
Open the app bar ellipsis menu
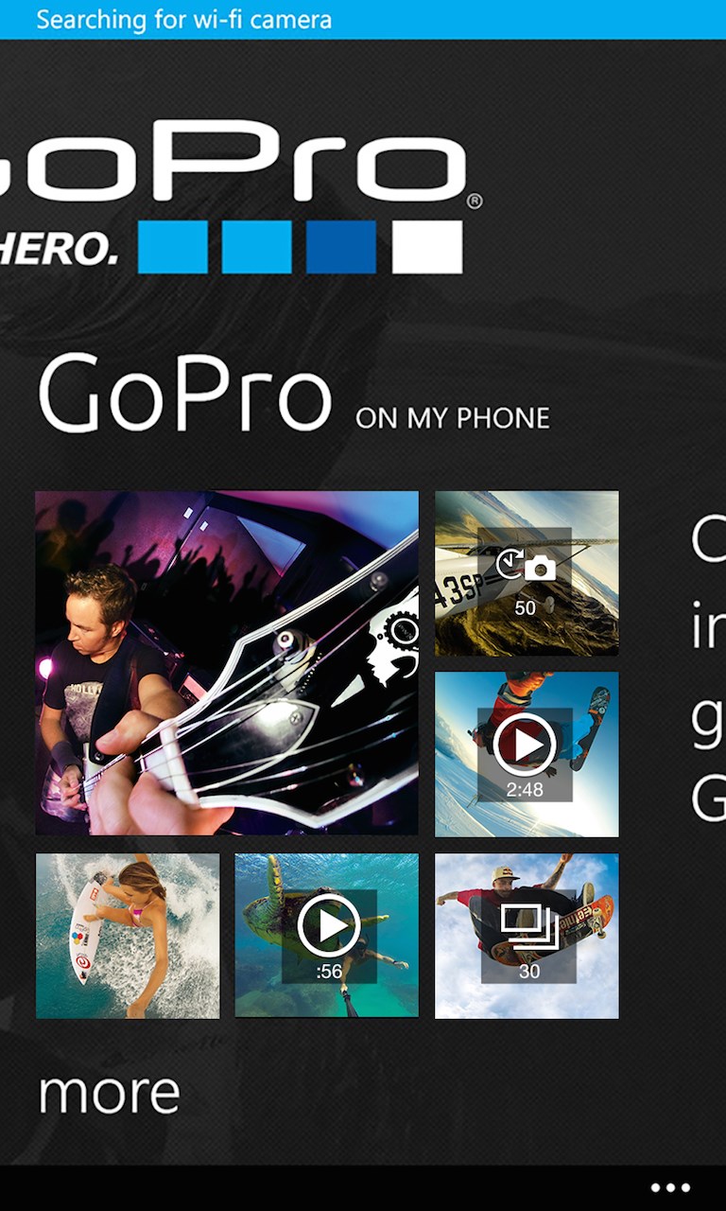670,1188
